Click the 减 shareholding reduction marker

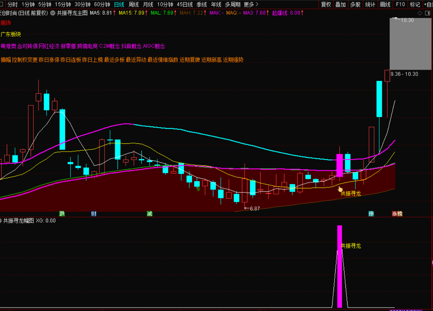150,213
